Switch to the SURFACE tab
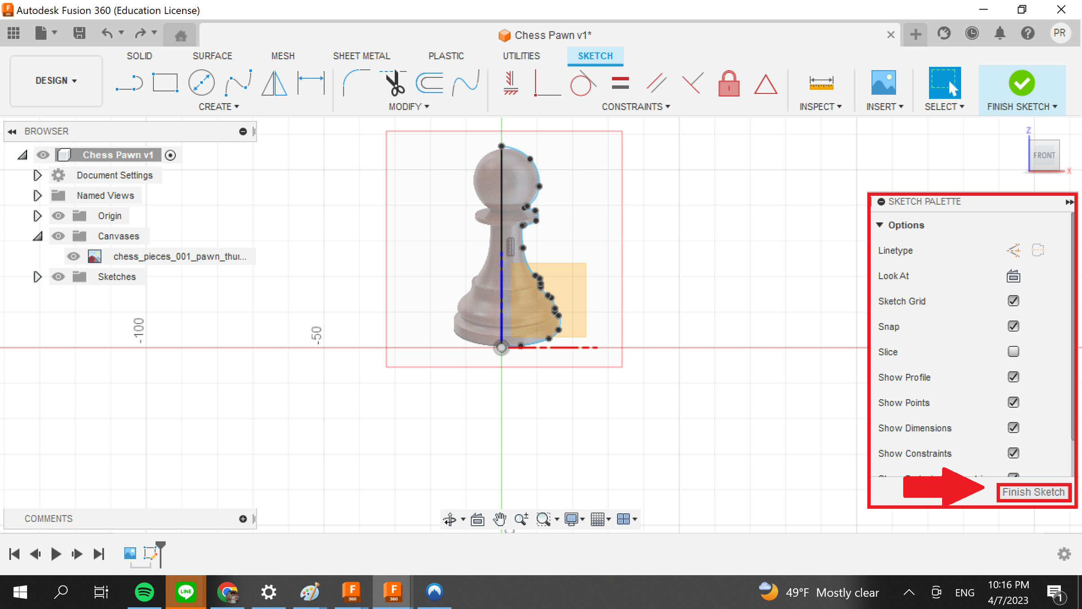Image resolution: width=1082 pixels, height=609 pixels. [x=212, y=56]
